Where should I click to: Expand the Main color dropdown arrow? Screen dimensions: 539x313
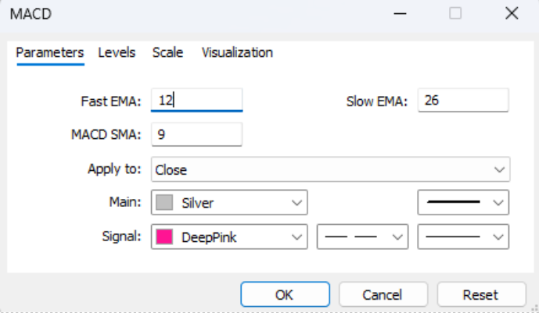point(296,203)
